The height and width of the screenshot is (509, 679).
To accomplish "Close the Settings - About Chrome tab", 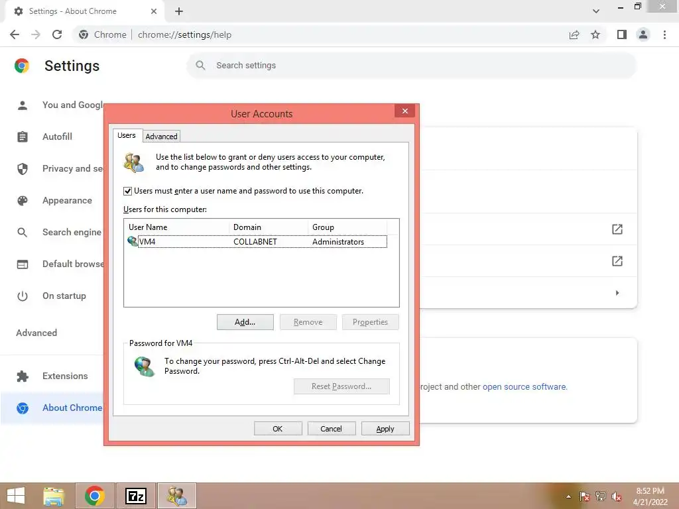I will coord(154,11).
